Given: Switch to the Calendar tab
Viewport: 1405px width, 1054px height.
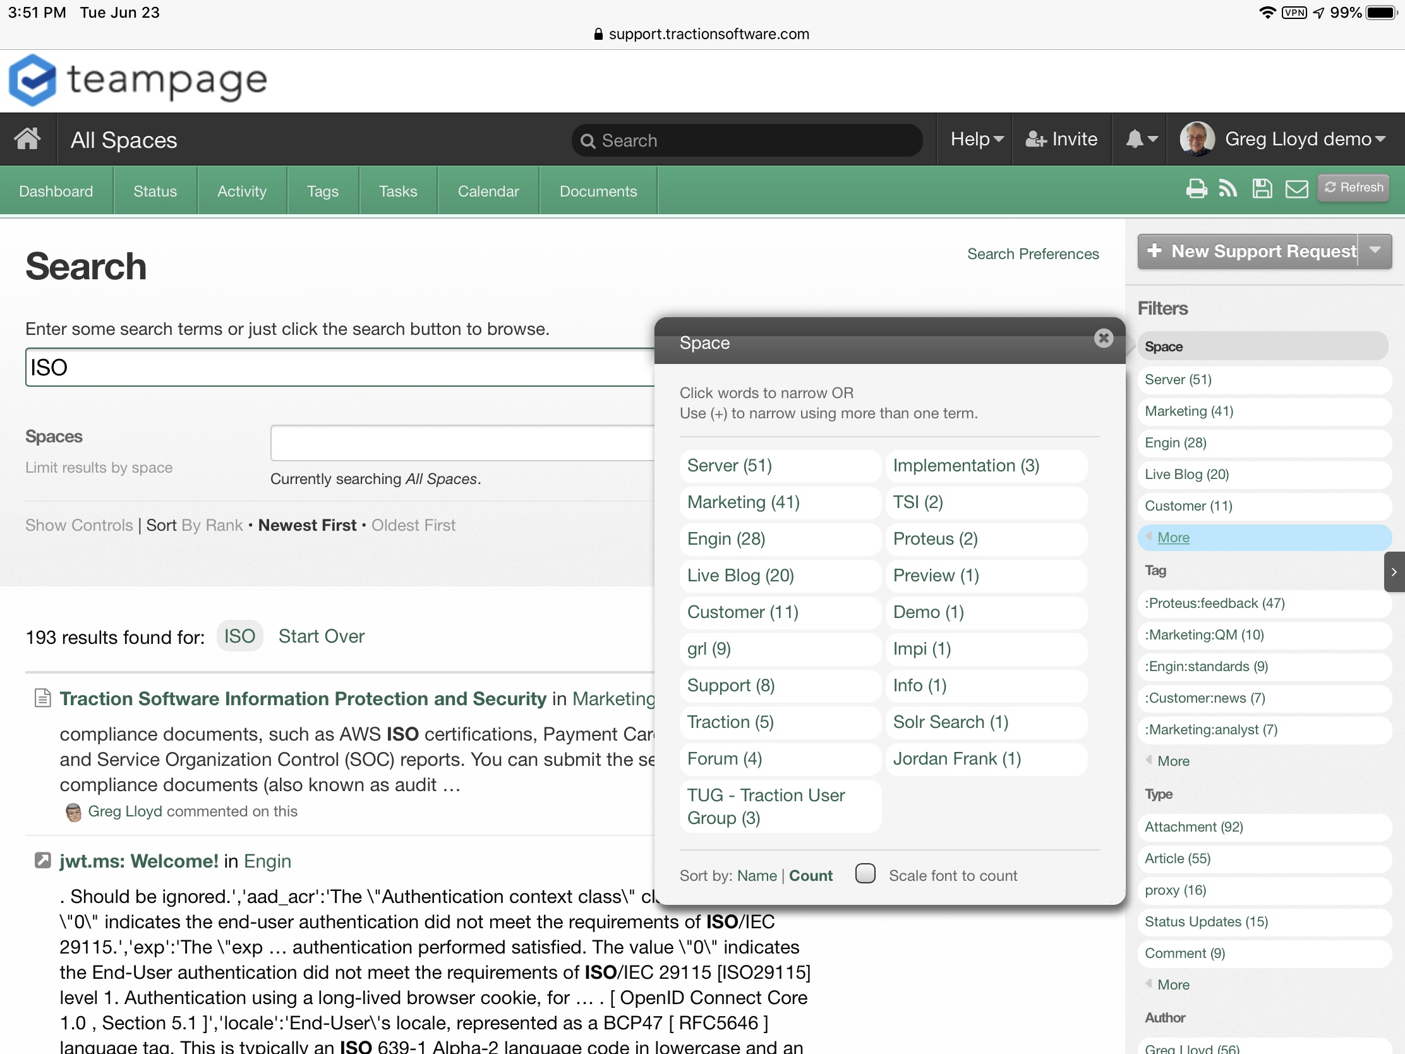Looking at the screenshot, I should tap(488, 191).
